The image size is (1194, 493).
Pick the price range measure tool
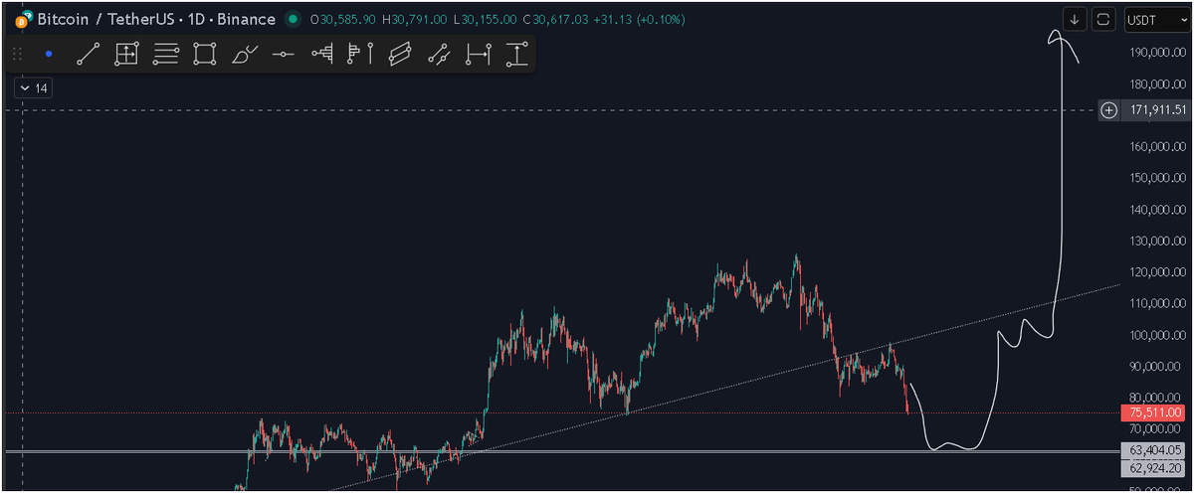[516, 55]
